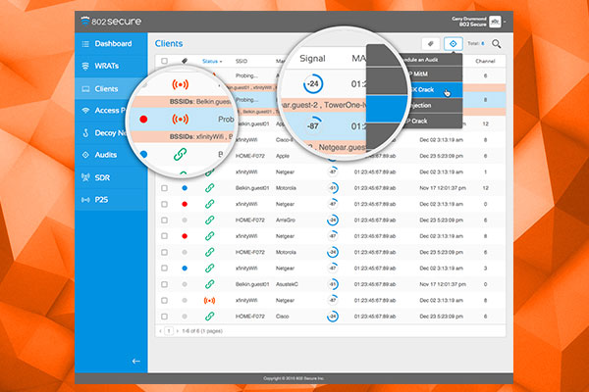Open the SDR antenna icon in sidebar
Screen dimensions: 589x392
[85, 177]
